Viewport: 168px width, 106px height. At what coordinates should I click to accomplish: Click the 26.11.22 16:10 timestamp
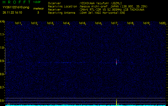click(12, 12)
